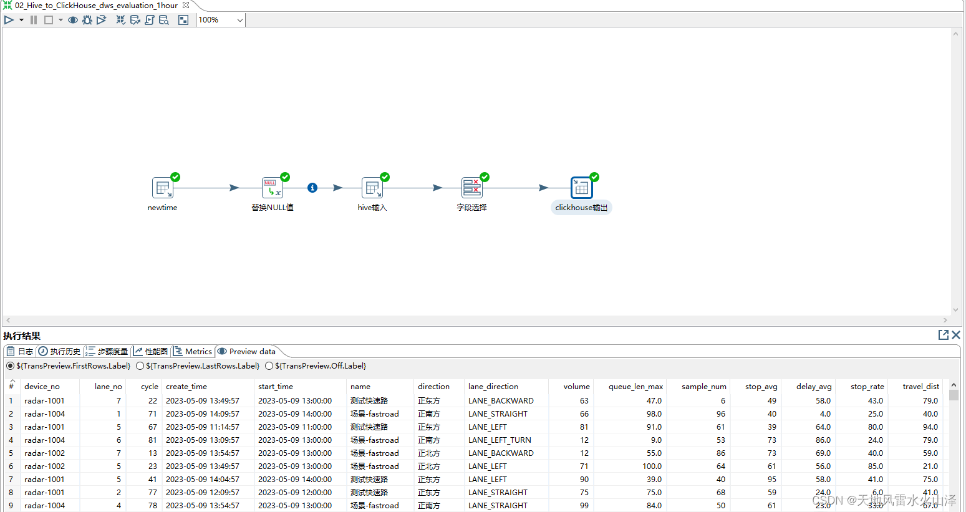
Task: Click the 替换NULL值 step
Action: 273,187
